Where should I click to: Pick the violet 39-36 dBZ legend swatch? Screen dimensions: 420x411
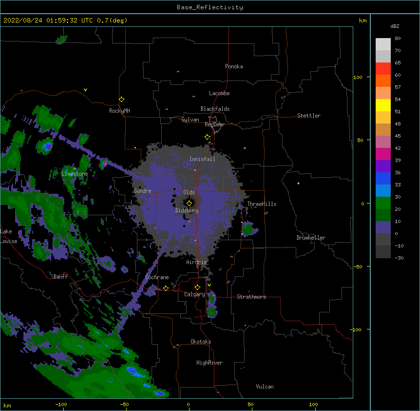pos(383,166)
